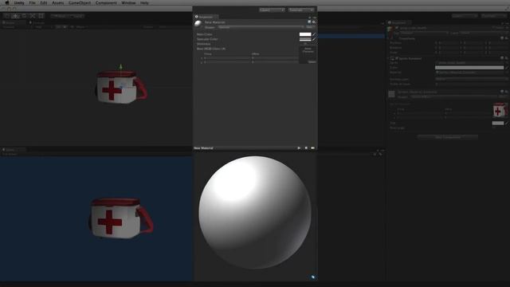Toggle the Static checkbox in Inspector
The height and width of the screenshot is (287, 510).
494,28
